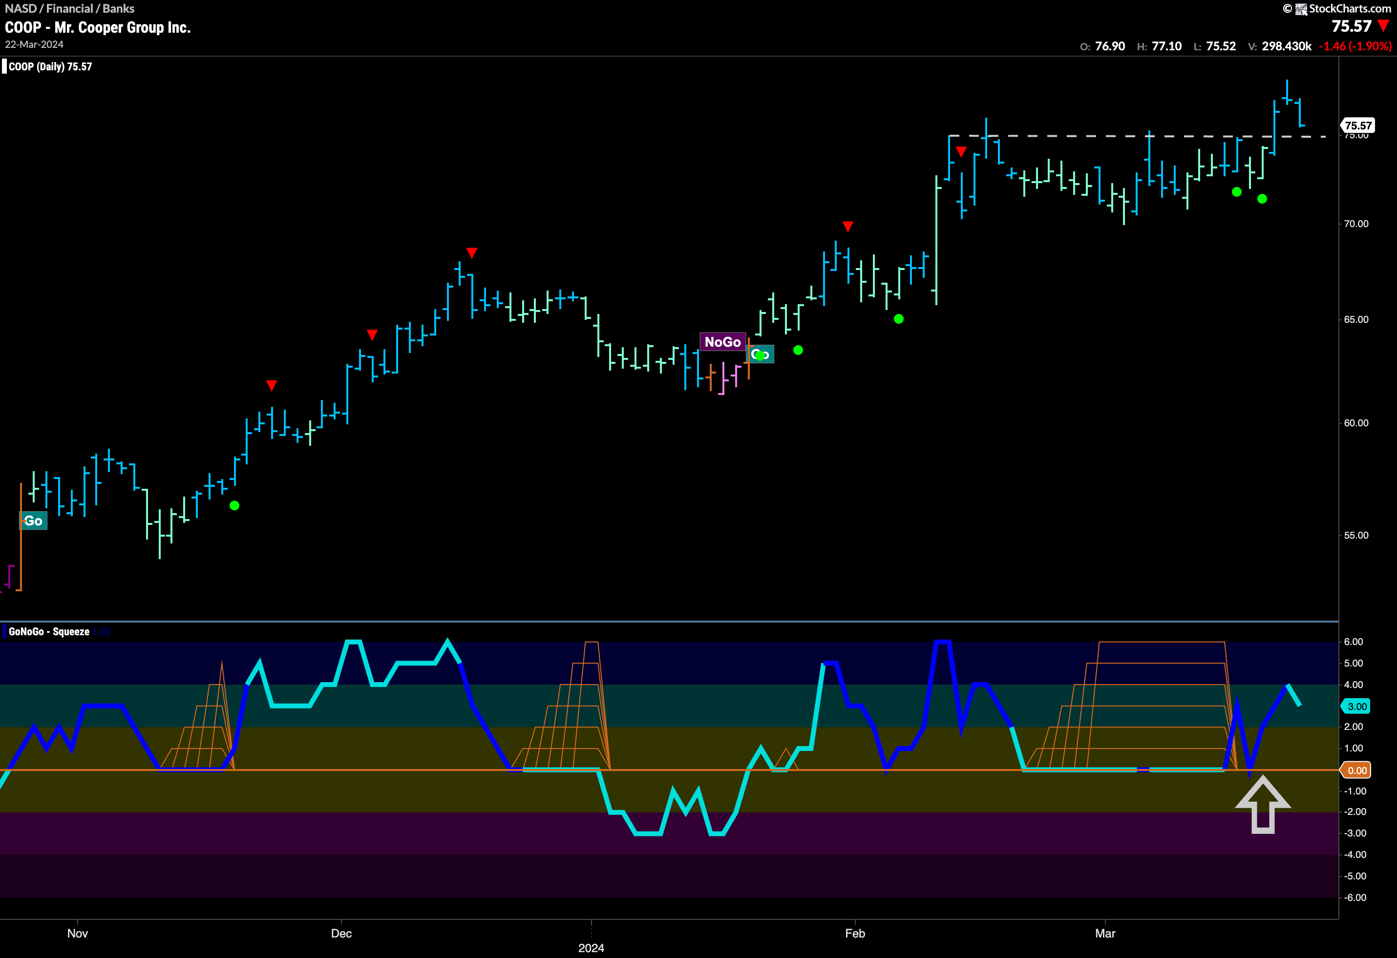
Task: Click the blue marker before GoNoGo - Squeeze
Action: coord(4,631)
